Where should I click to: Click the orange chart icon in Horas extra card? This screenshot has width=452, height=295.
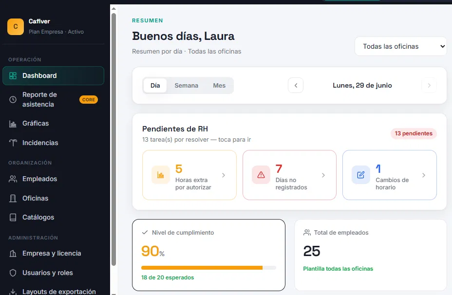tap(161, 175)
